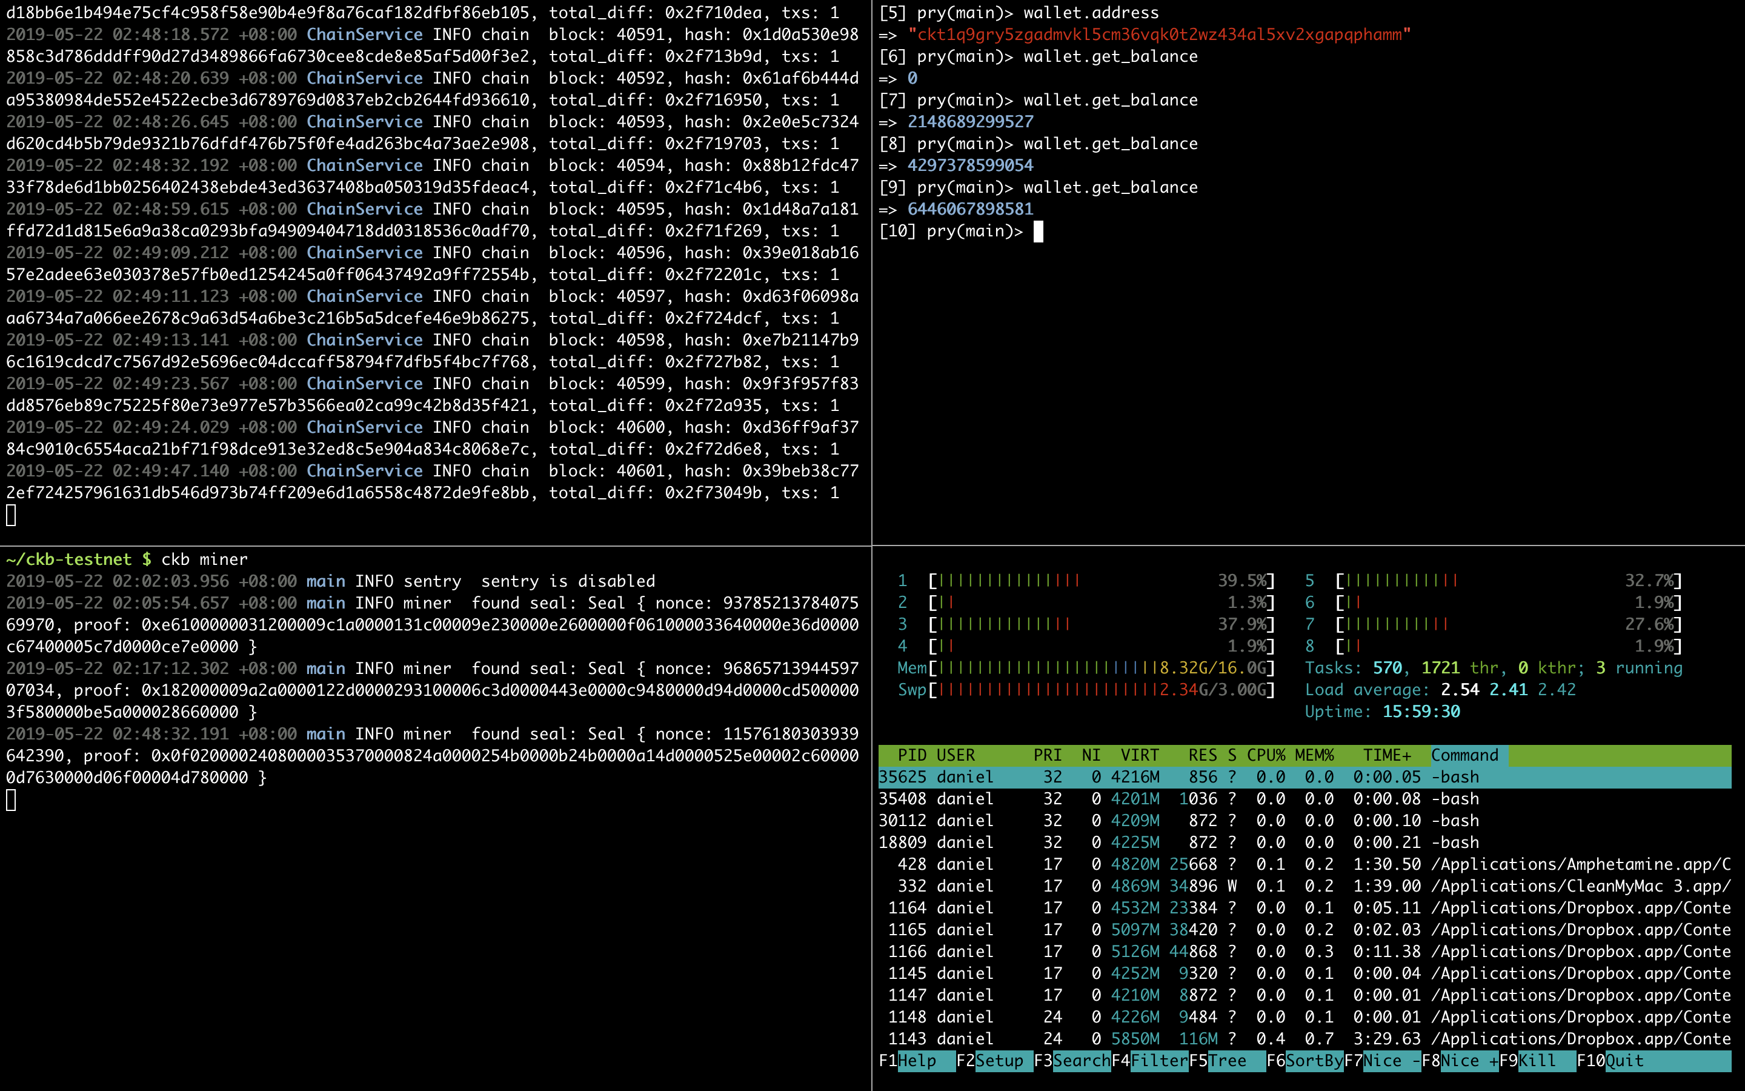Activate F4 Filter in htop

[x=1149, y=1061]
